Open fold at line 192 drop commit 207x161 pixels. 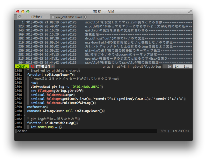pos(103,38)
